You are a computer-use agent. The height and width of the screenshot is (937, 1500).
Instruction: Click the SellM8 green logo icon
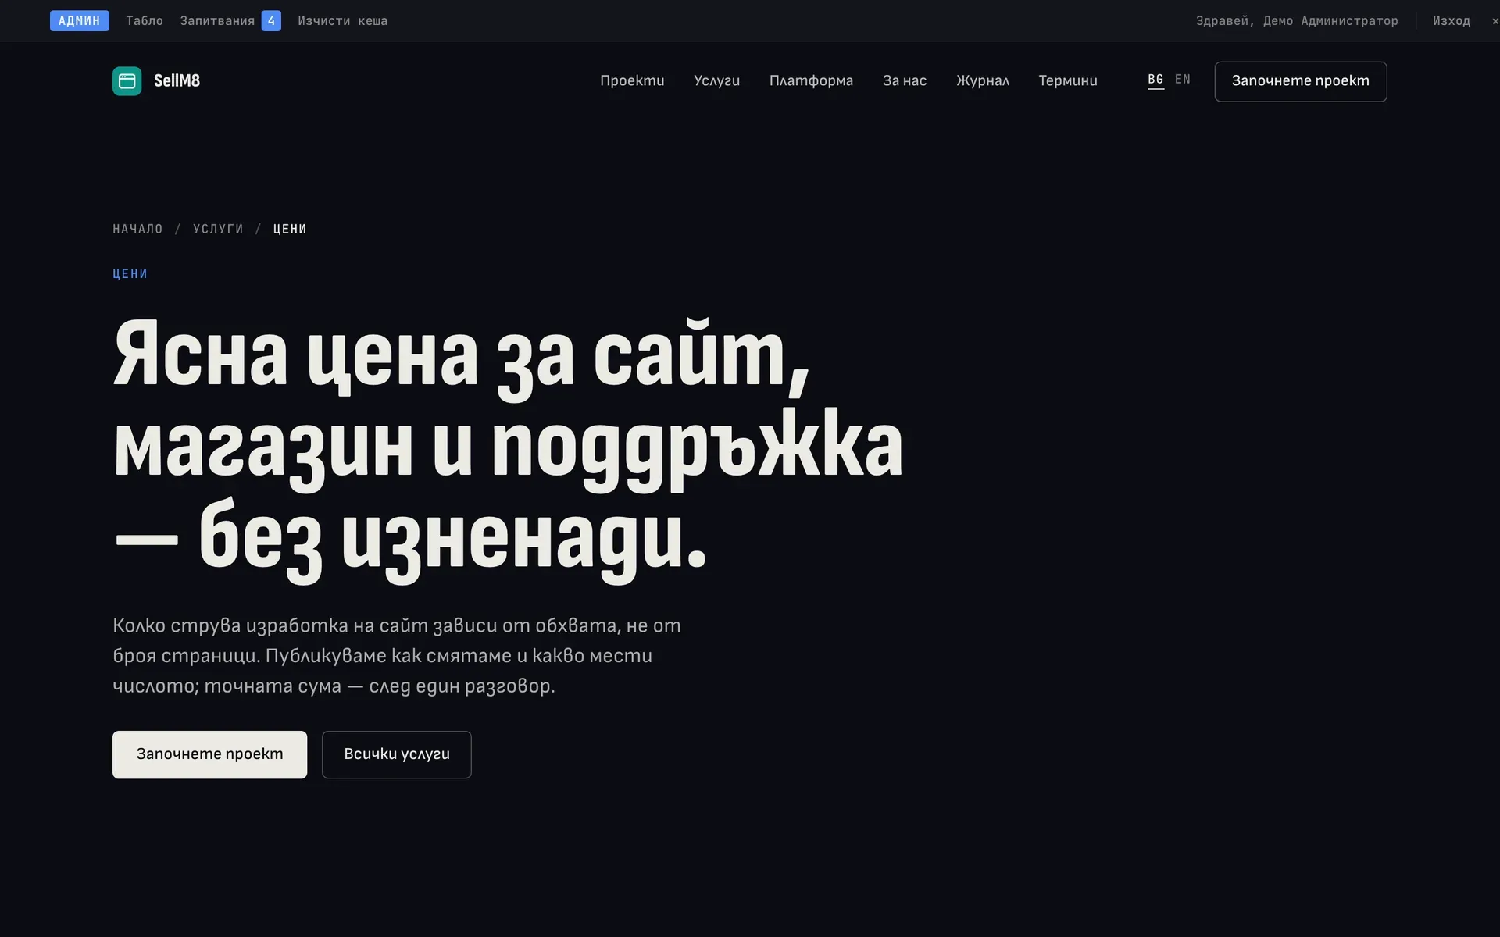127,81
